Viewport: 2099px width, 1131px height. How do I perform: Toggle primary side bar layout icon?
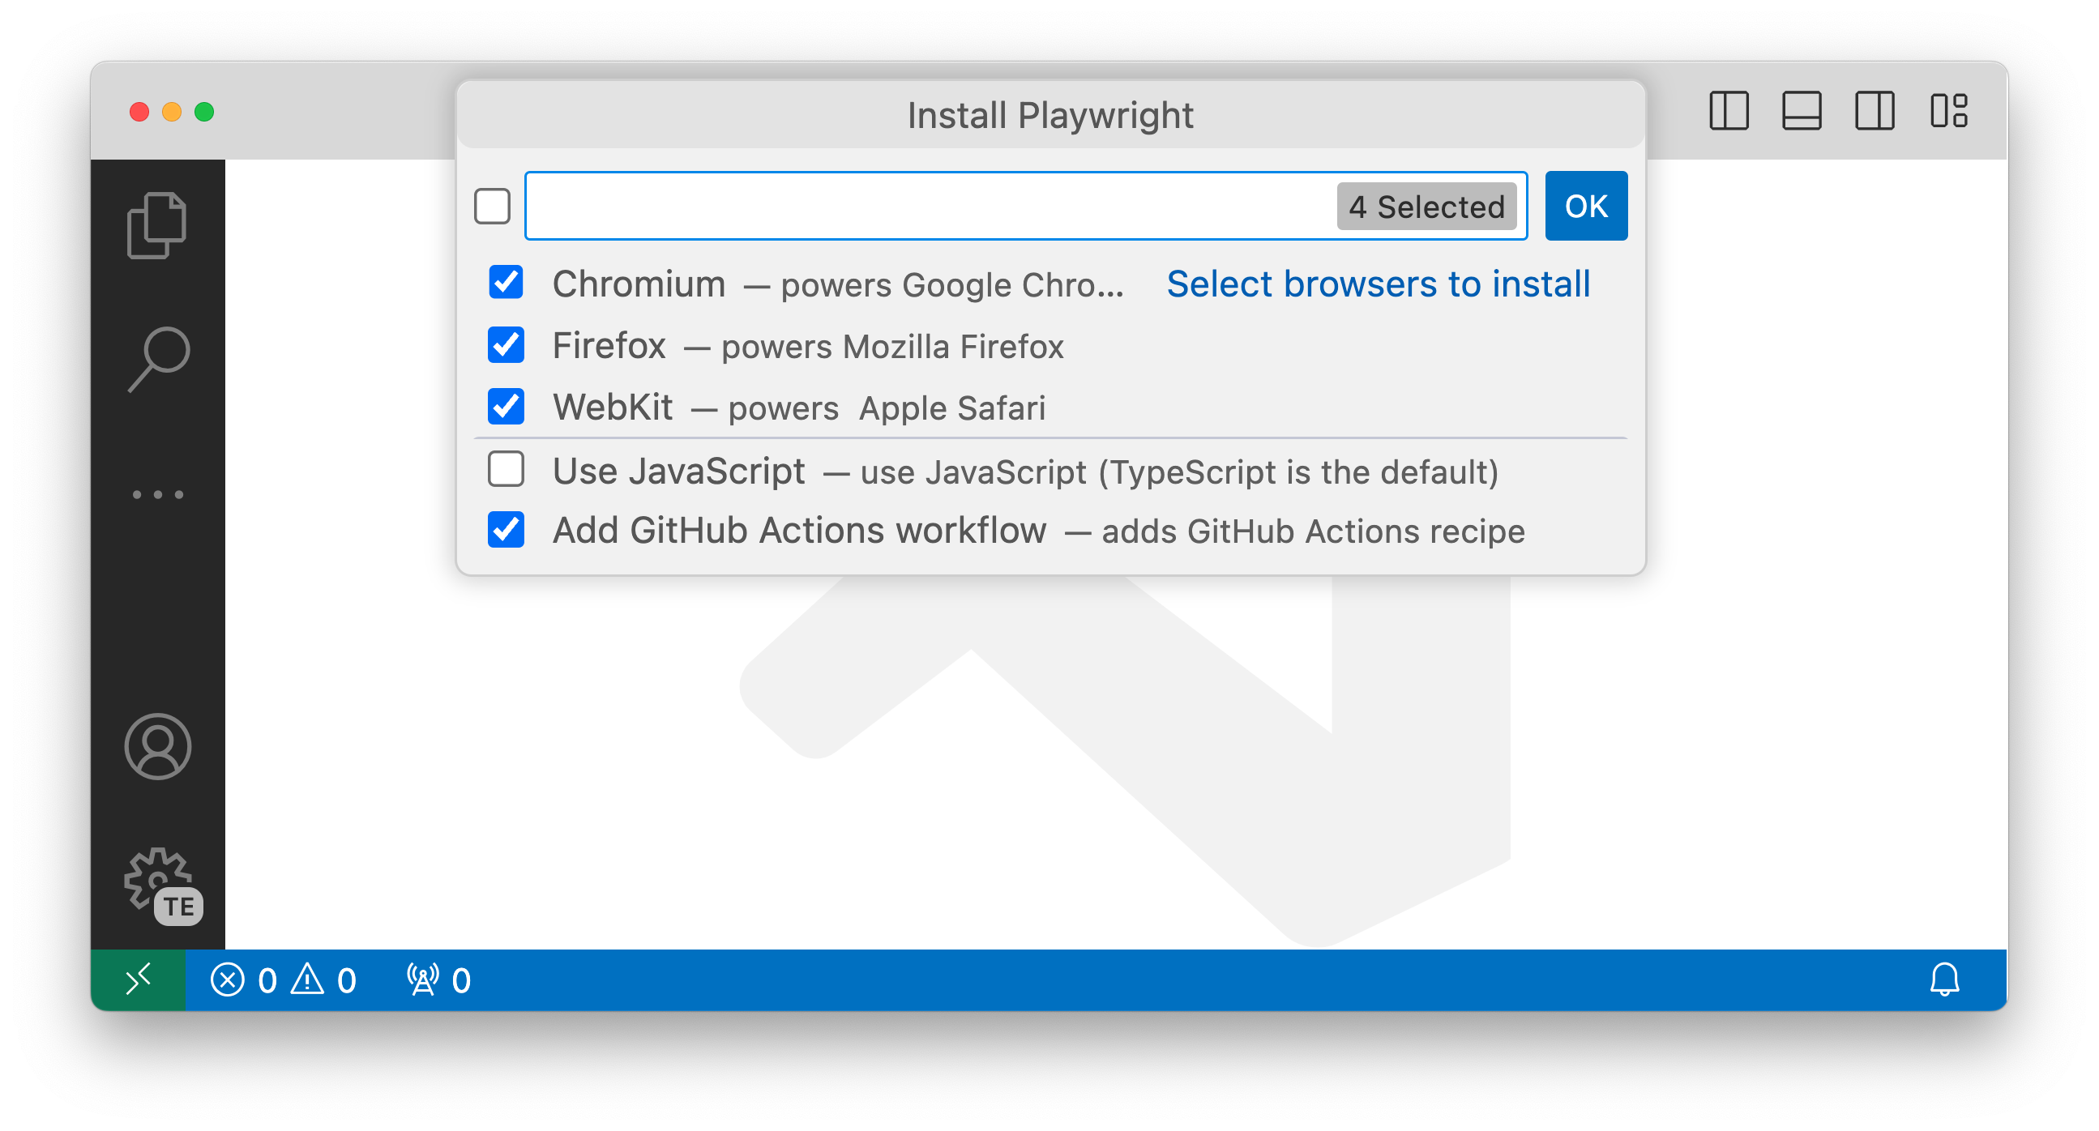[1729, 111]
